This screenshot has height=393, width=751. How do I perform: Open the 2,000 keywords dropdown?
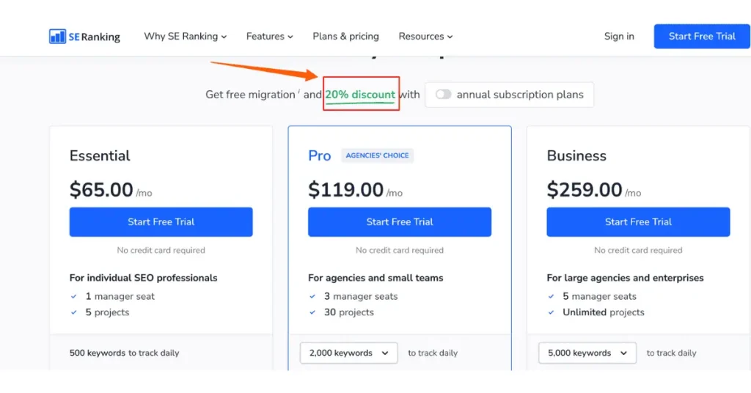348,353
